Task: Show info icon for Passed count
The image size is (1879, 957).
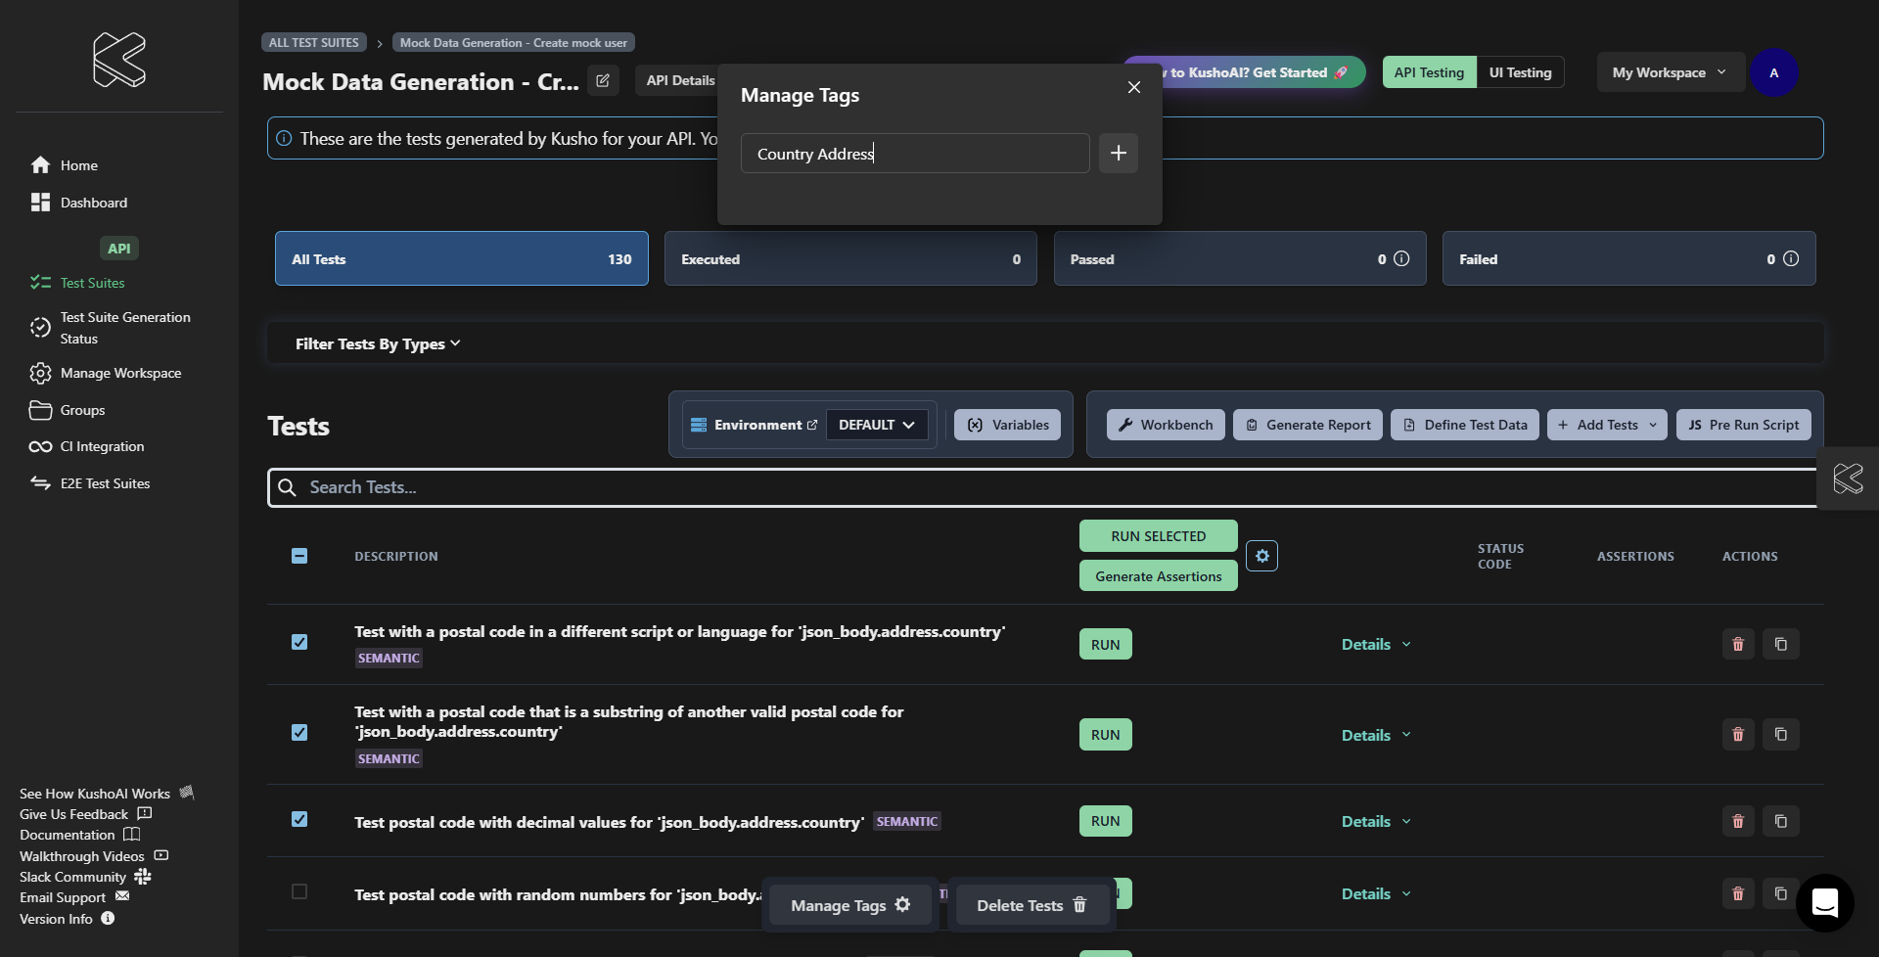Action: [x=1401, y=258]
